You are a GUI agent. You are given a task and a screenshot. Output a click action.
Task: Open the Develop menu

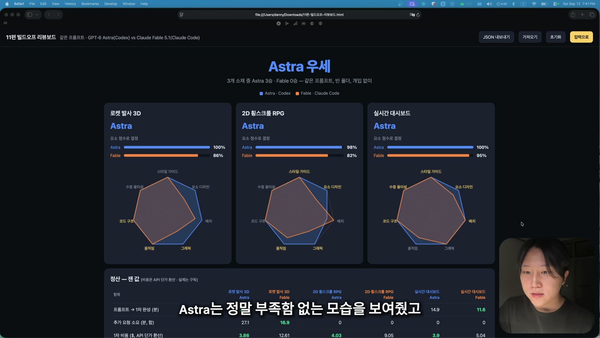tap(111, 4)
